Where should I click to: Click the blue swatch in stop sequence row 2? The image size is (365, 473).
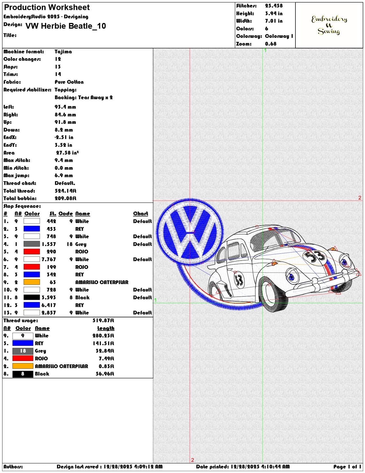click(x=31, y=229)
